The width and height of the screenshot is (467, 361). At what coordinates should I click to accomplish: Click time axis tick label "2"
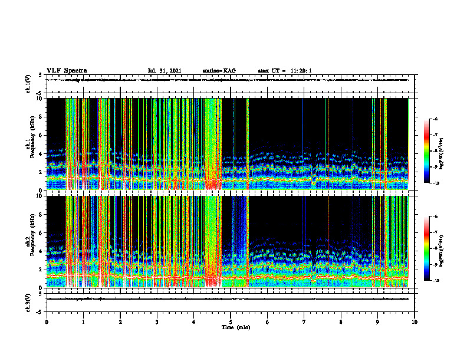pyautogui.click(x=120, y=322)
